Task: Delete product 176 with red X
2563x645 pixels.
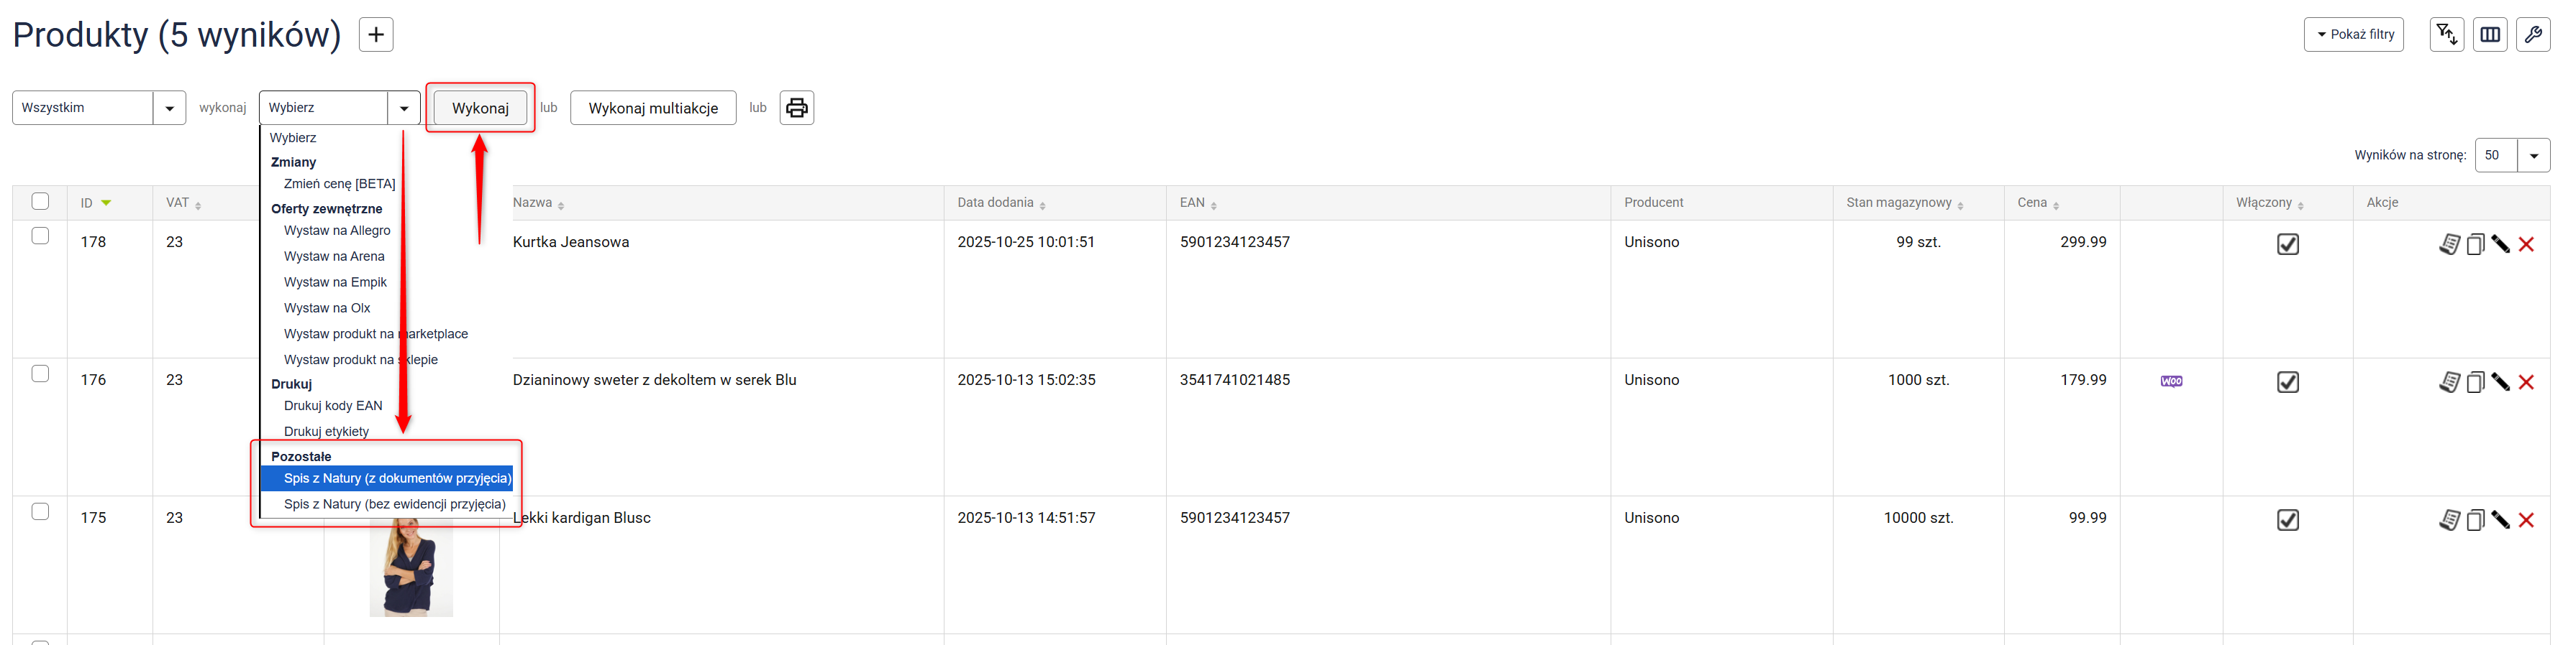Action: (2526, 383)
